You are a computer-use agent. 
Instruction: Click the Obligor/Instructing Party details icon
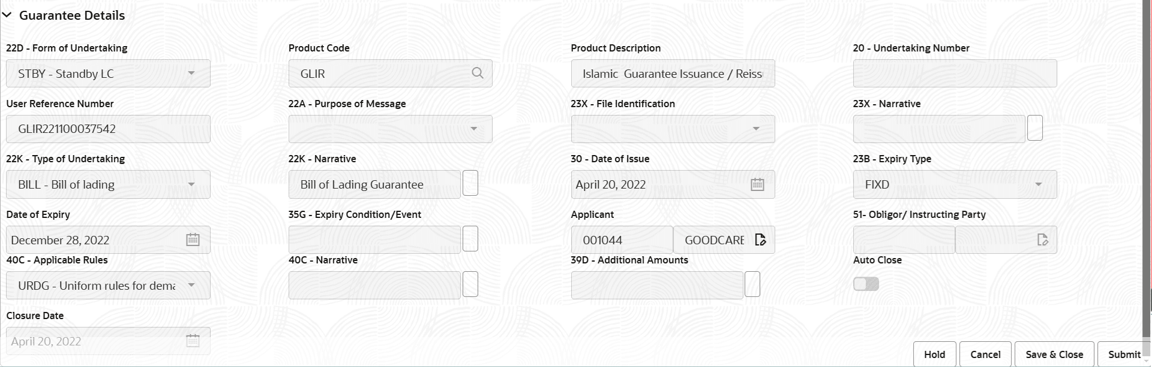1043,240
